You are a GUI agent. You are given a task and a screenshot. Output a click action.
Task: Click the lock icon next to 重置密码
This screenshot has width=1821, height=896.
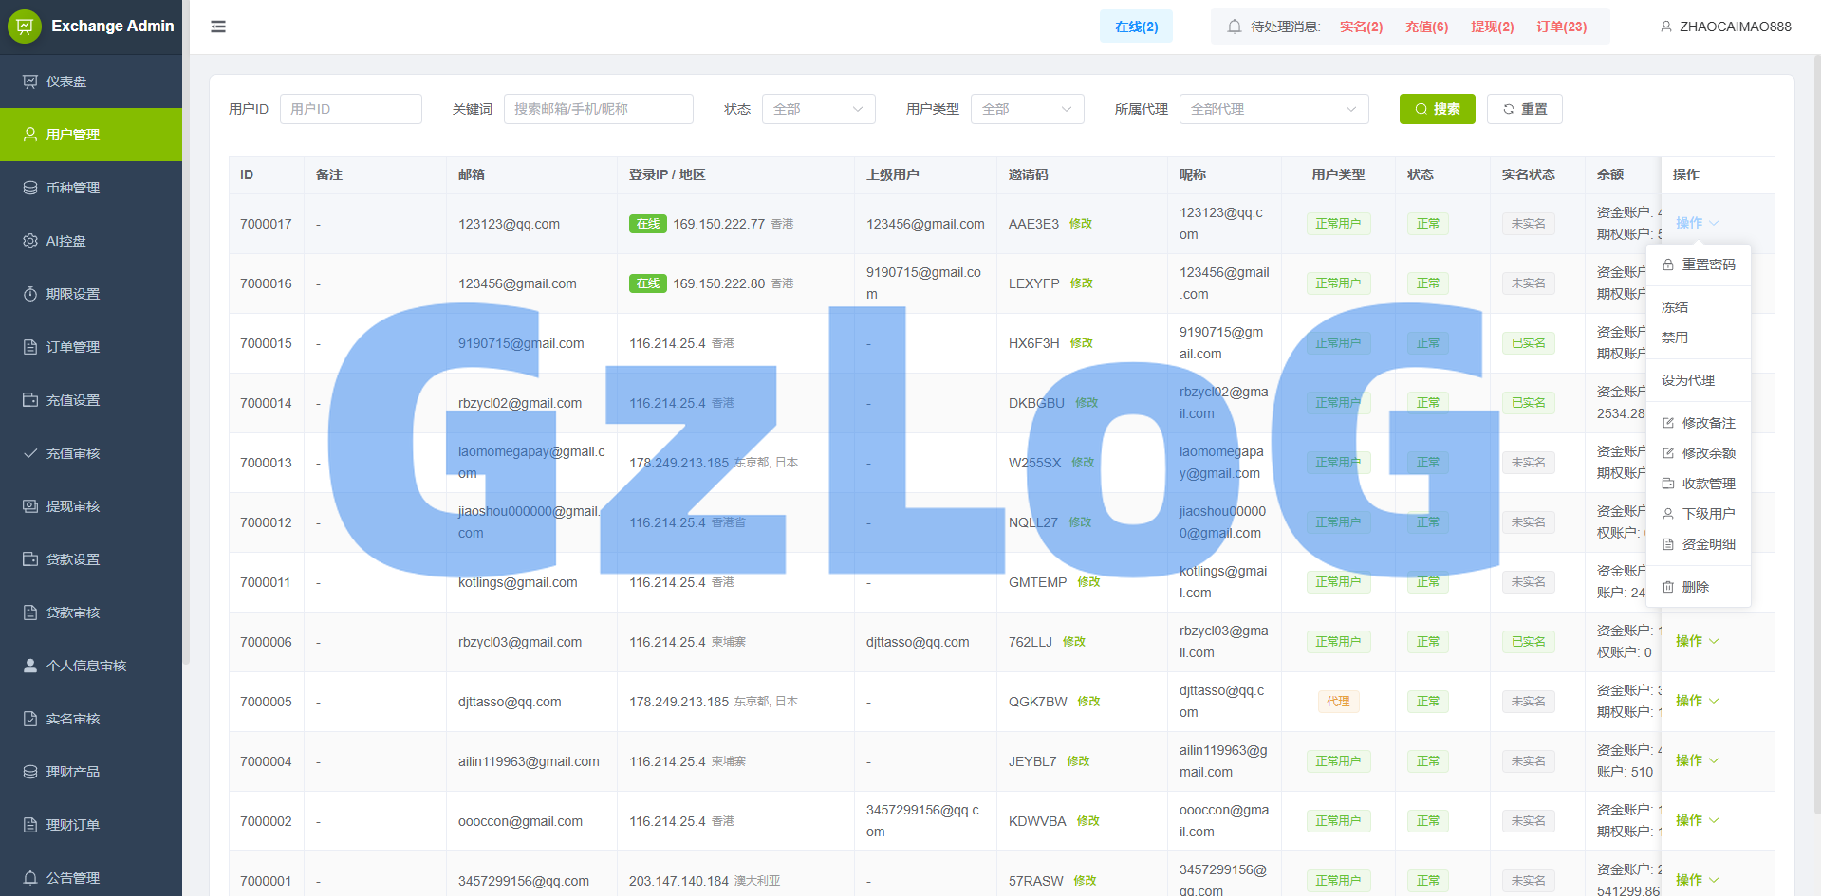[x=1668, y=265]
